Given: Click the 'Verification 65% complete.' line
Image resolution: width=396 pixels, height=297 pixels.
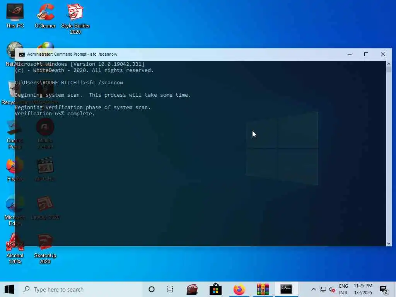Looking at the screenshot, I should click(55, 114).
